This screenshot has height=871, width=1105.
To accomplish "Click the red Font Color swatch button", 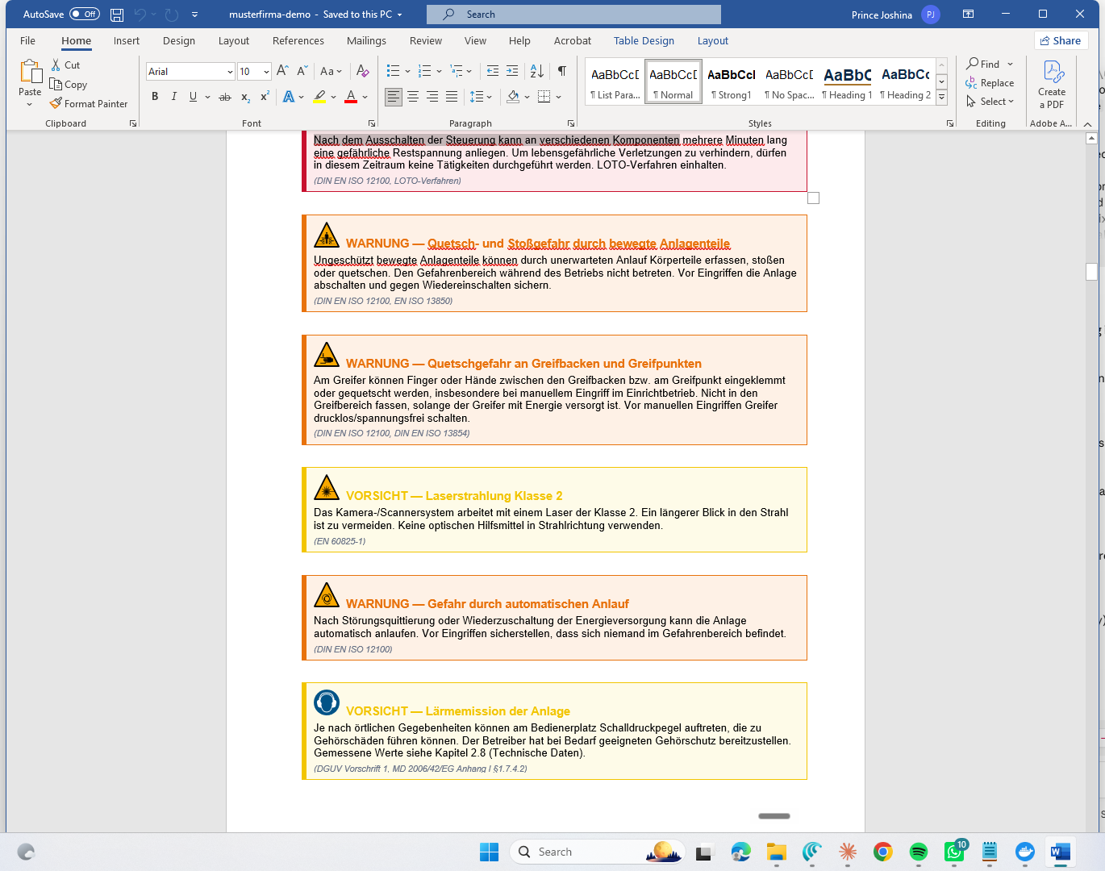I will click(351, 97).
